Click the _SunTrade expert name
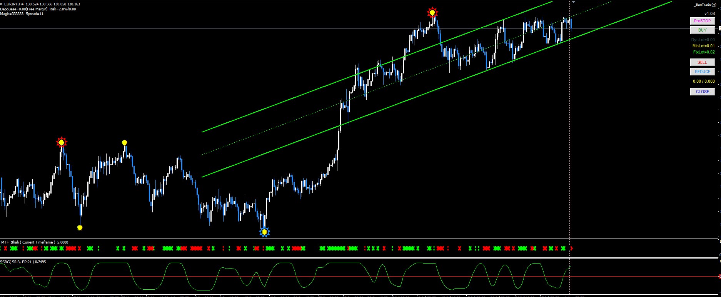This screenshot has height=297, width=721. [x=702, y=5]
